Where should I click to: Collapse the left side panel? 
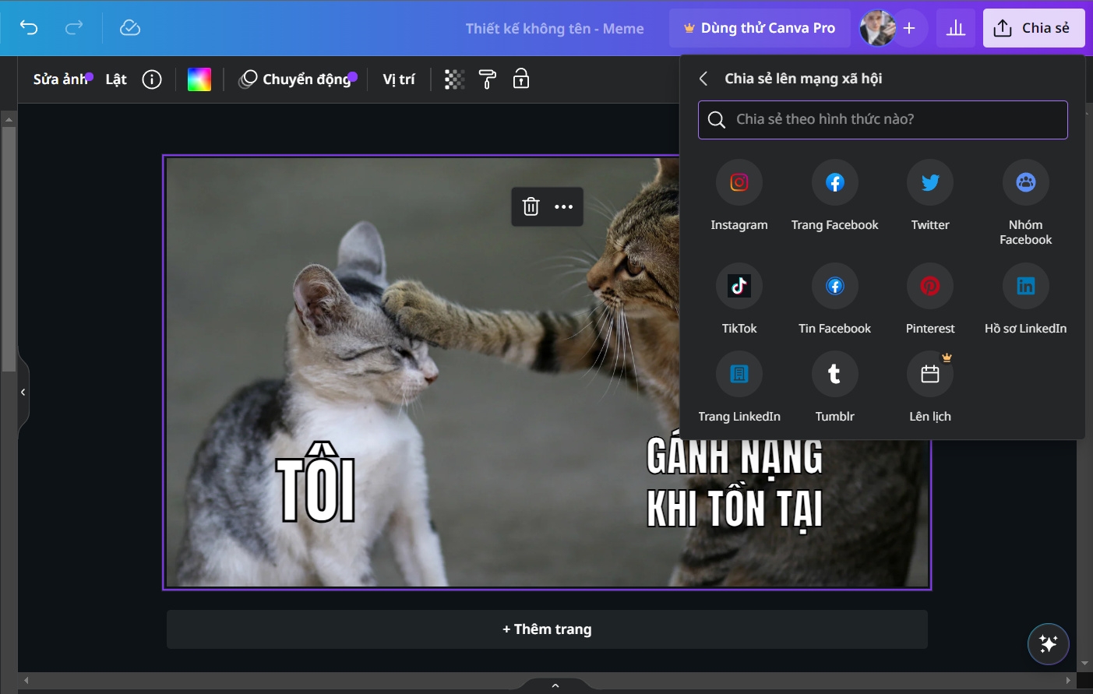[x=23, y=392]
